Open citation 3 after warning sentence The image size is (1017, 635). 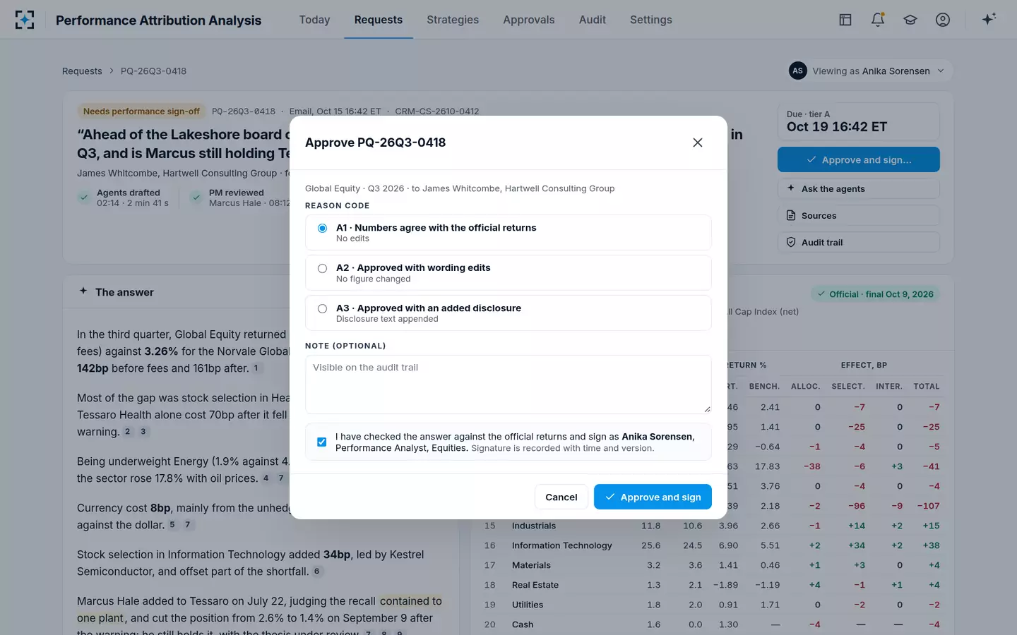(143, 432)
